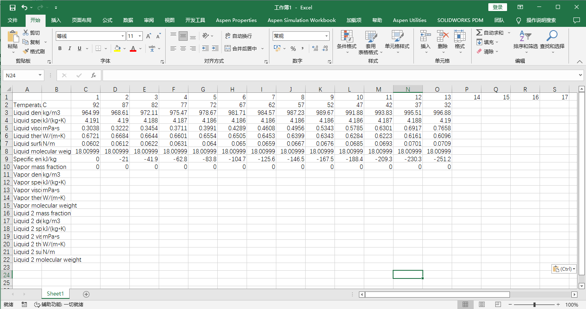Click the formula bar input field
586x309 pixels.
(339, 75)
